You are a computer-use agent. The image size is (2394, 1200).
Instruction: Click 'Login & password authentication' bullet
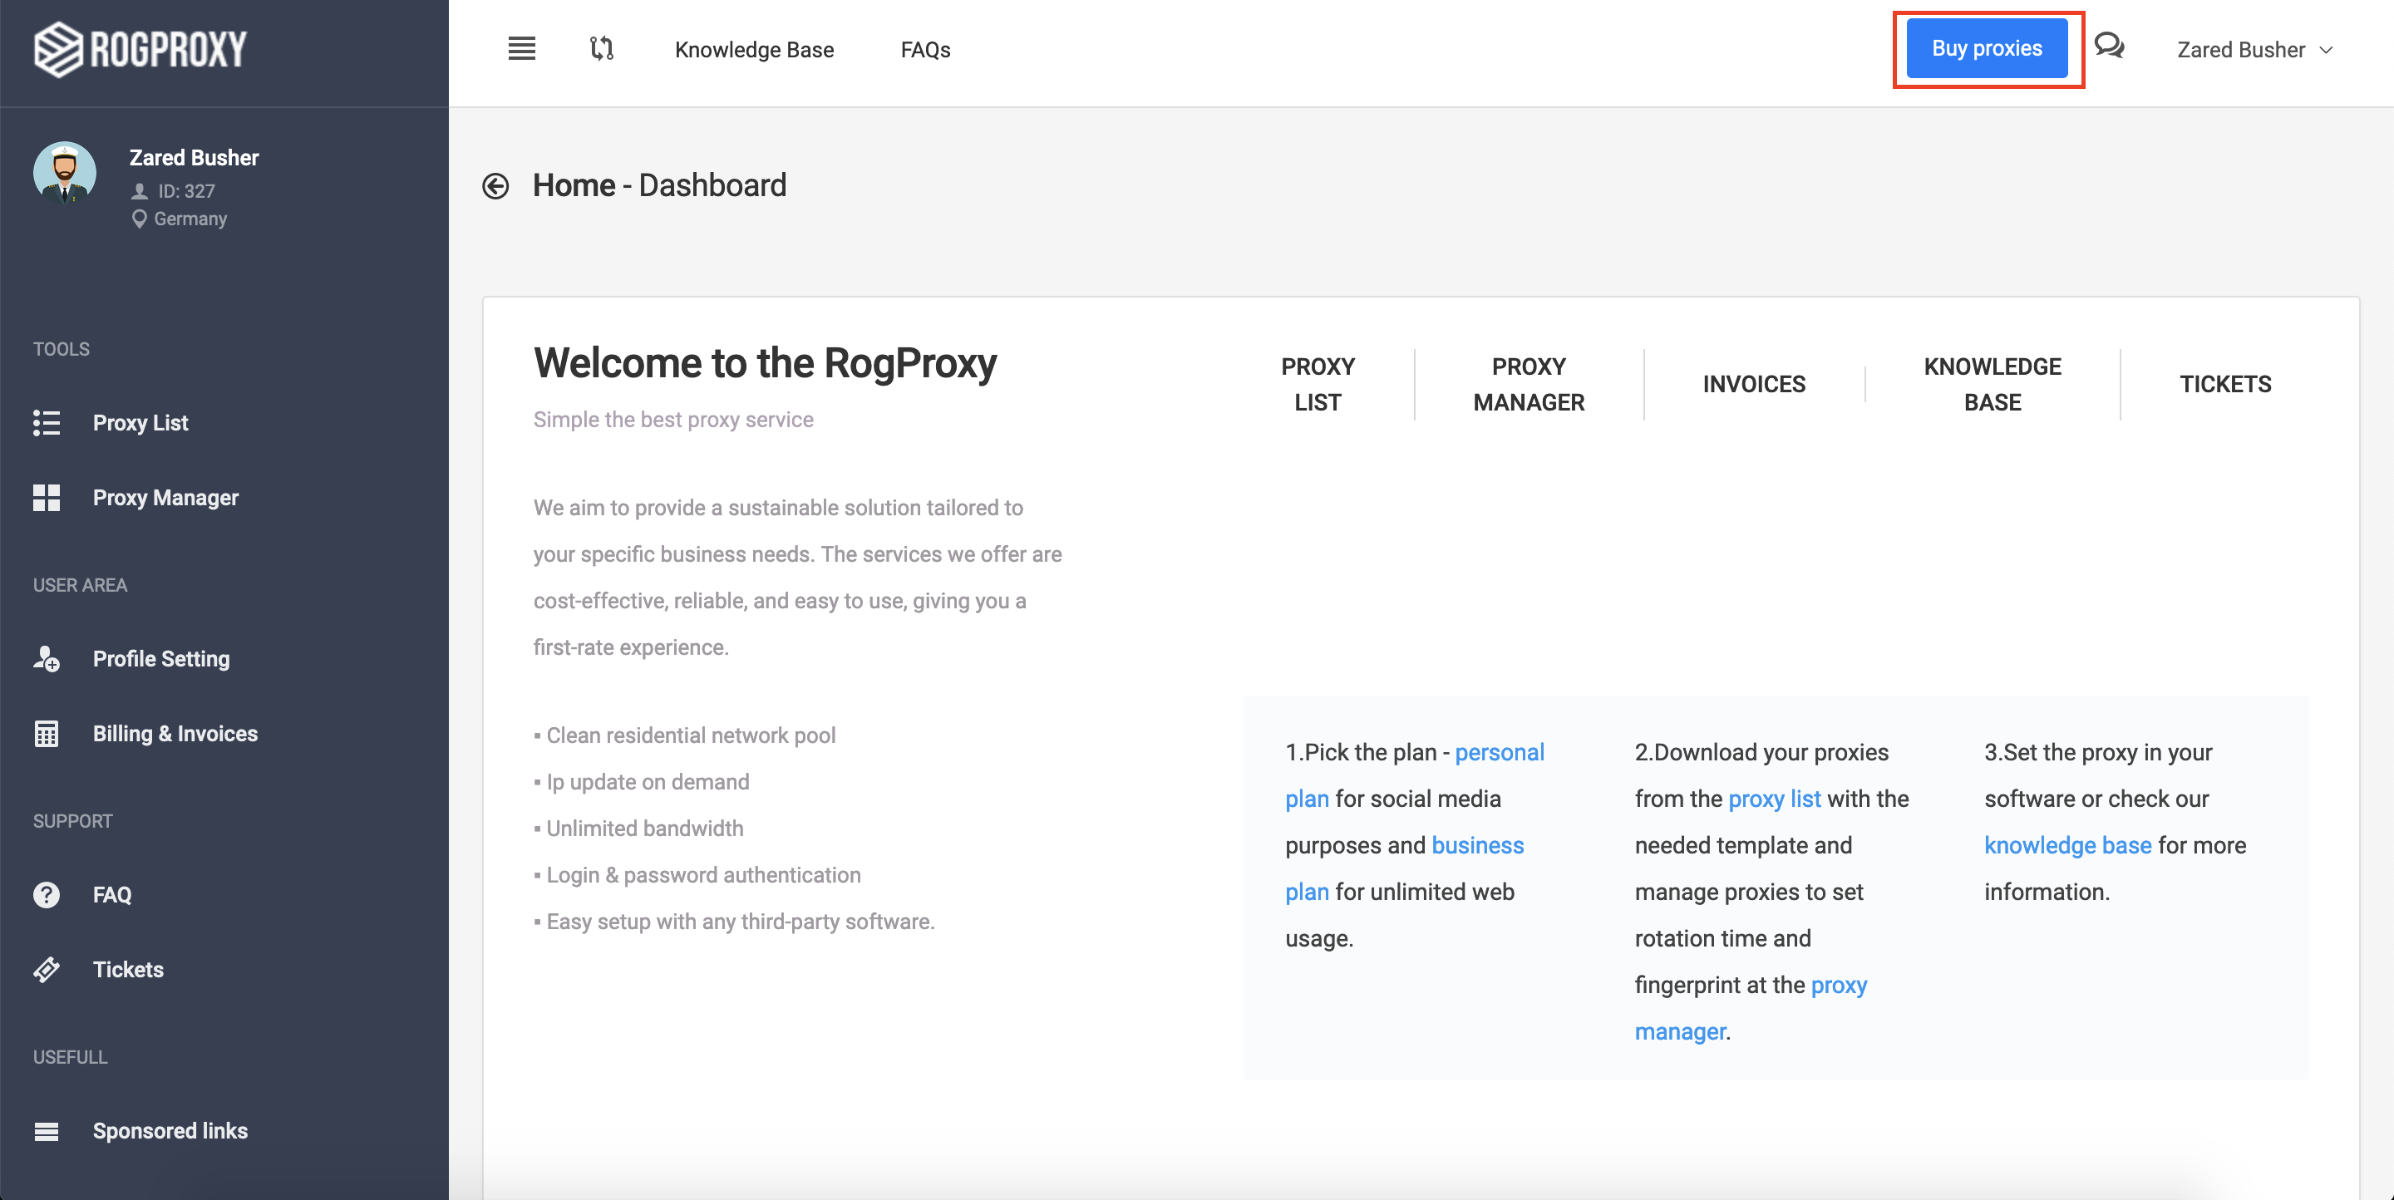703,875
